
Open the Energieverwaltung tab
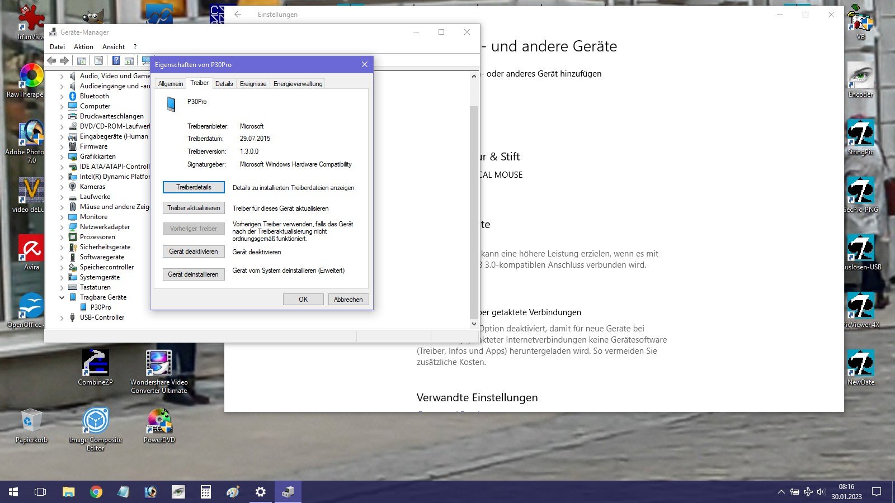coord(298,84)
